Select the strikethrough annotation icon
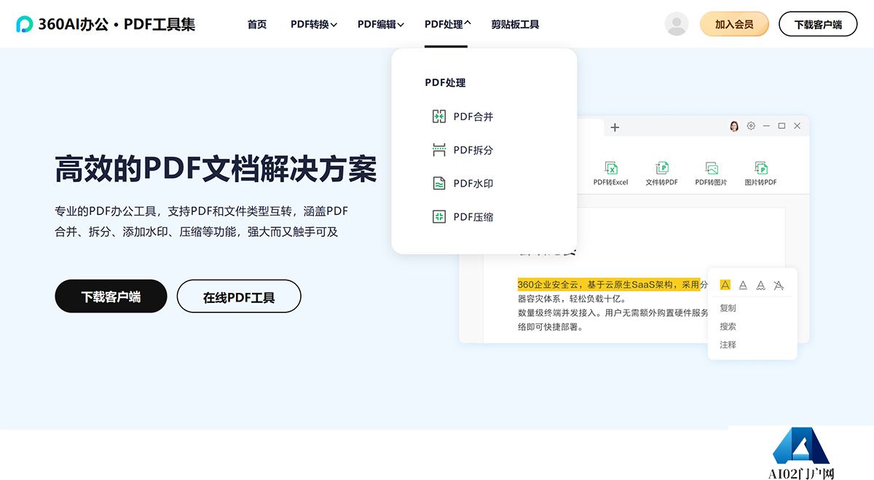This screenshot has width=874, height=480. coord(779,285)
